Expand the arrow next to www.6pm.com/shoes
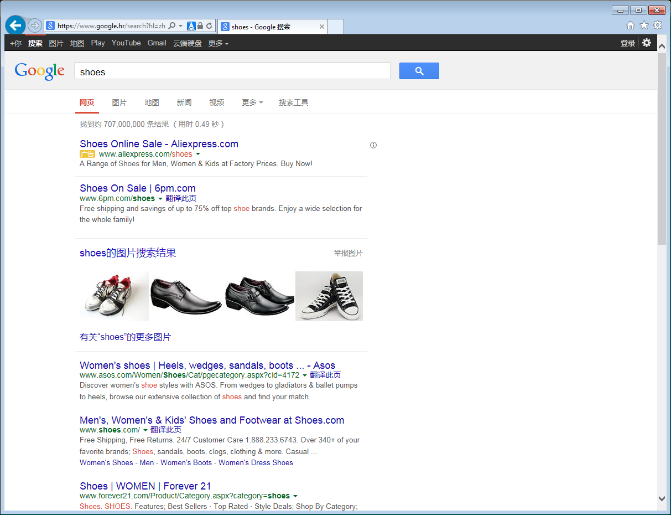Screen dimensions: 671x515 tap(160, 199)
